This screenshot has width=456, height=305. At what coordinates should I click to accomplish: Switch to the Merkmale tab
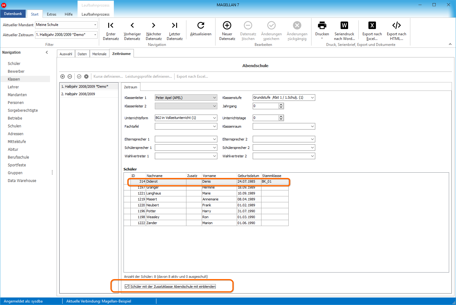pos(99,54)
